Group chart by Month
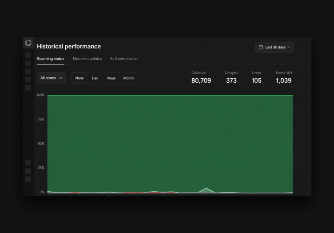Screen dimensions: 334x233 [128, 78]
